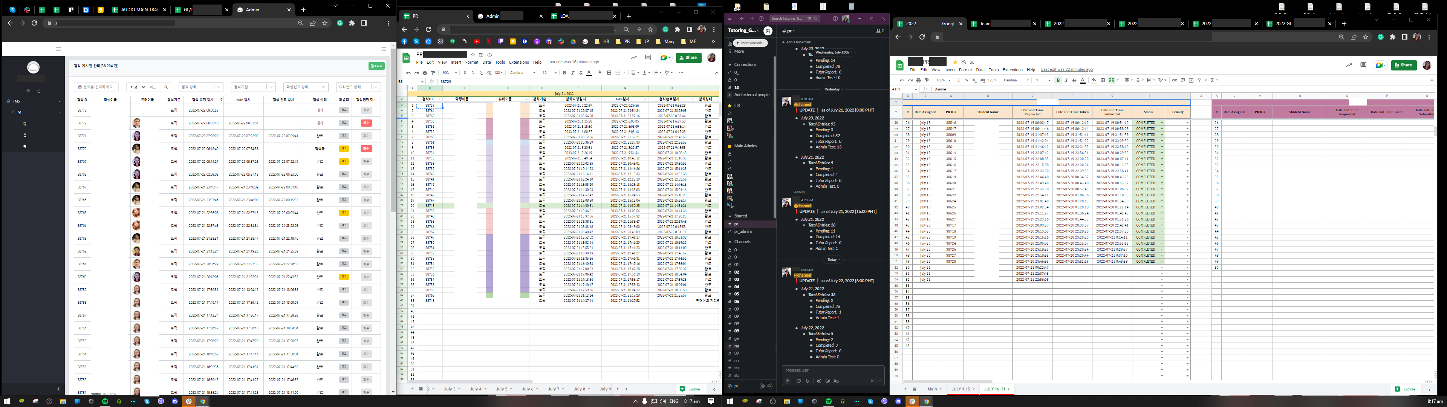
Task: Open the Netflix bookmark in the middle Chrome window
Action: point(489,41)
